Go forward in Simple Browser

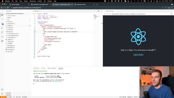tap(108, 14)
